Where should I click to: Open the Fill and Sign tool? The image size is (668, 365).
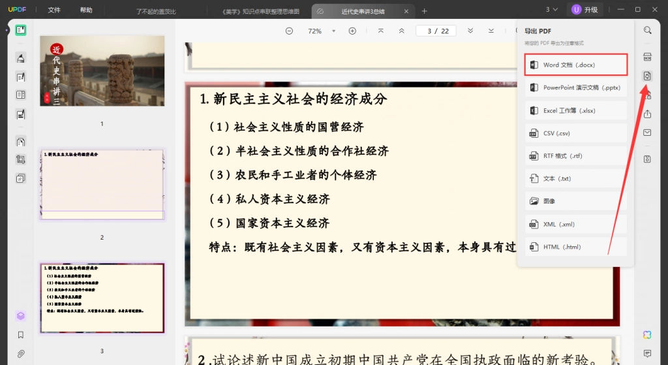(x=20, y=114)
